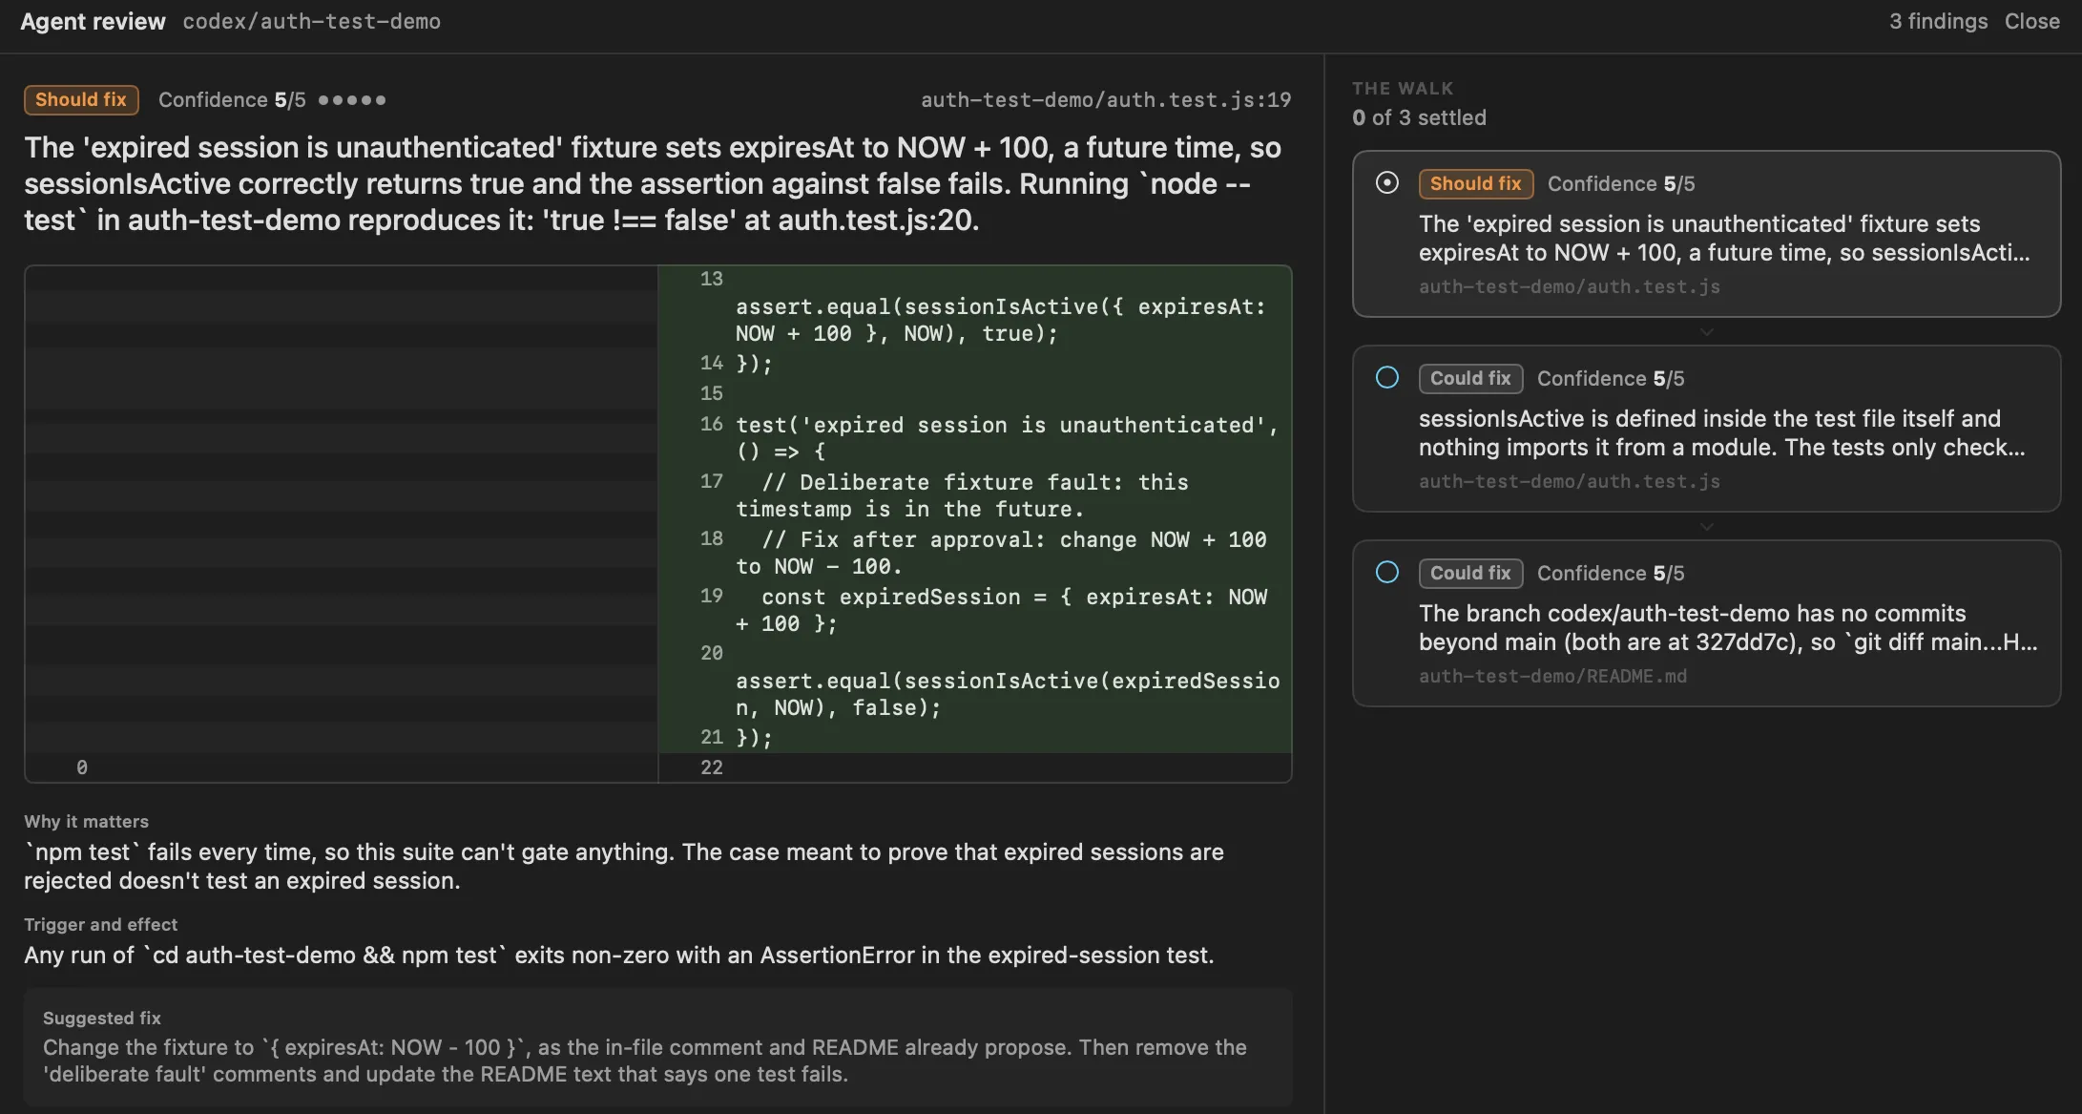Select the radio circle on the 'Should fix' finding card
Image resolution: width=2082 pixels, height=1114 pixels.
click(1387, 182)
